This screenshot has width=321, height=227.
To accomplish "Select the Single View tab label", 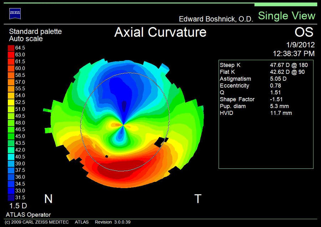I will [287, 16].
